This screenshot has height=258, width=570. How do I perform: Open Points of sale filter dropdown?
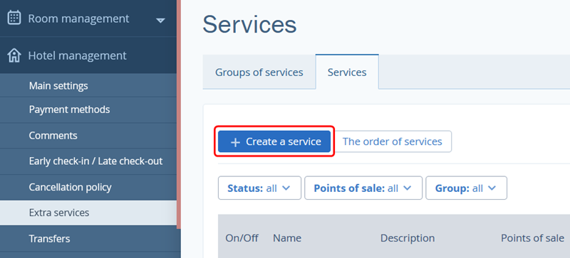pyautogui.click(x=363, y=188)
